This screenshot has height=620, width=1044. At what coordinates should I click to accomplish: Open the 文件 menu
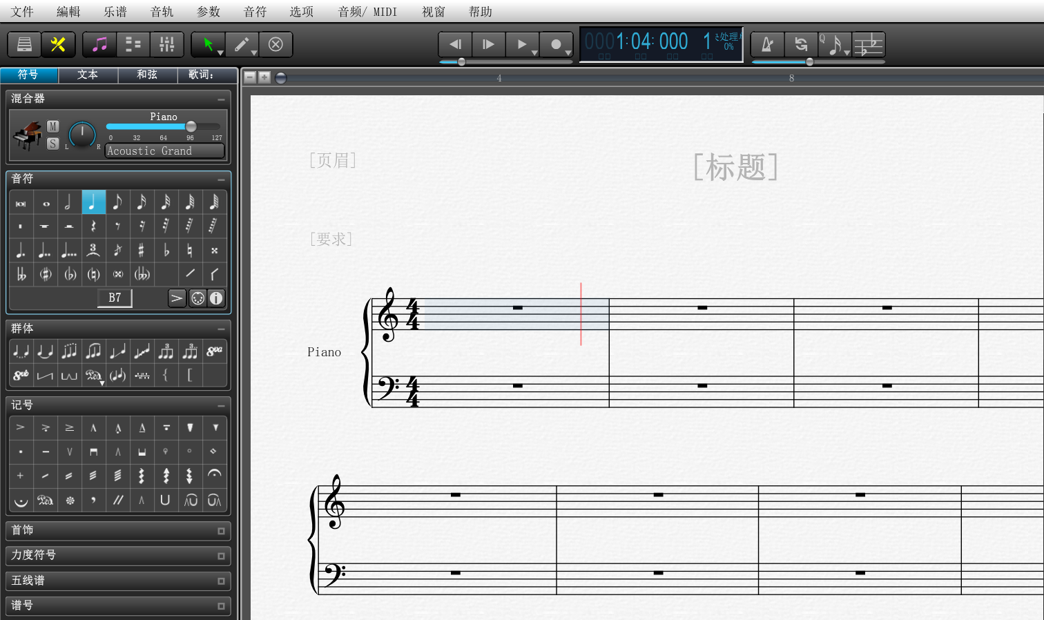pos(22,12)
